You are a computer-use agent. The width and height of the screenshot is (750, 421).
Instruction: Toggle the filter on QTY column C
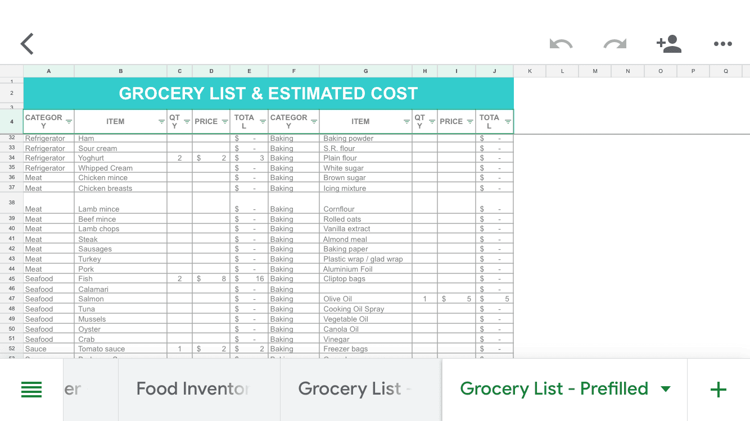(x=186, y=121)
